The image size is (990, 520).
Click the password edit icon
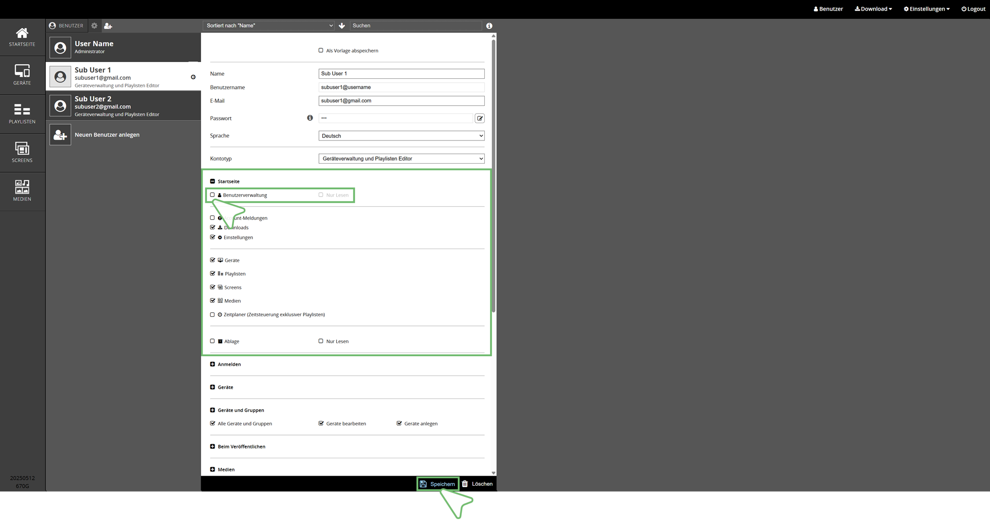point(480,118)
